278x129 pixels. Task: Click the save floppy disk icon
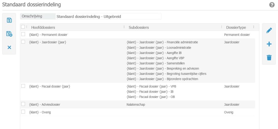(x=9, y=20)
